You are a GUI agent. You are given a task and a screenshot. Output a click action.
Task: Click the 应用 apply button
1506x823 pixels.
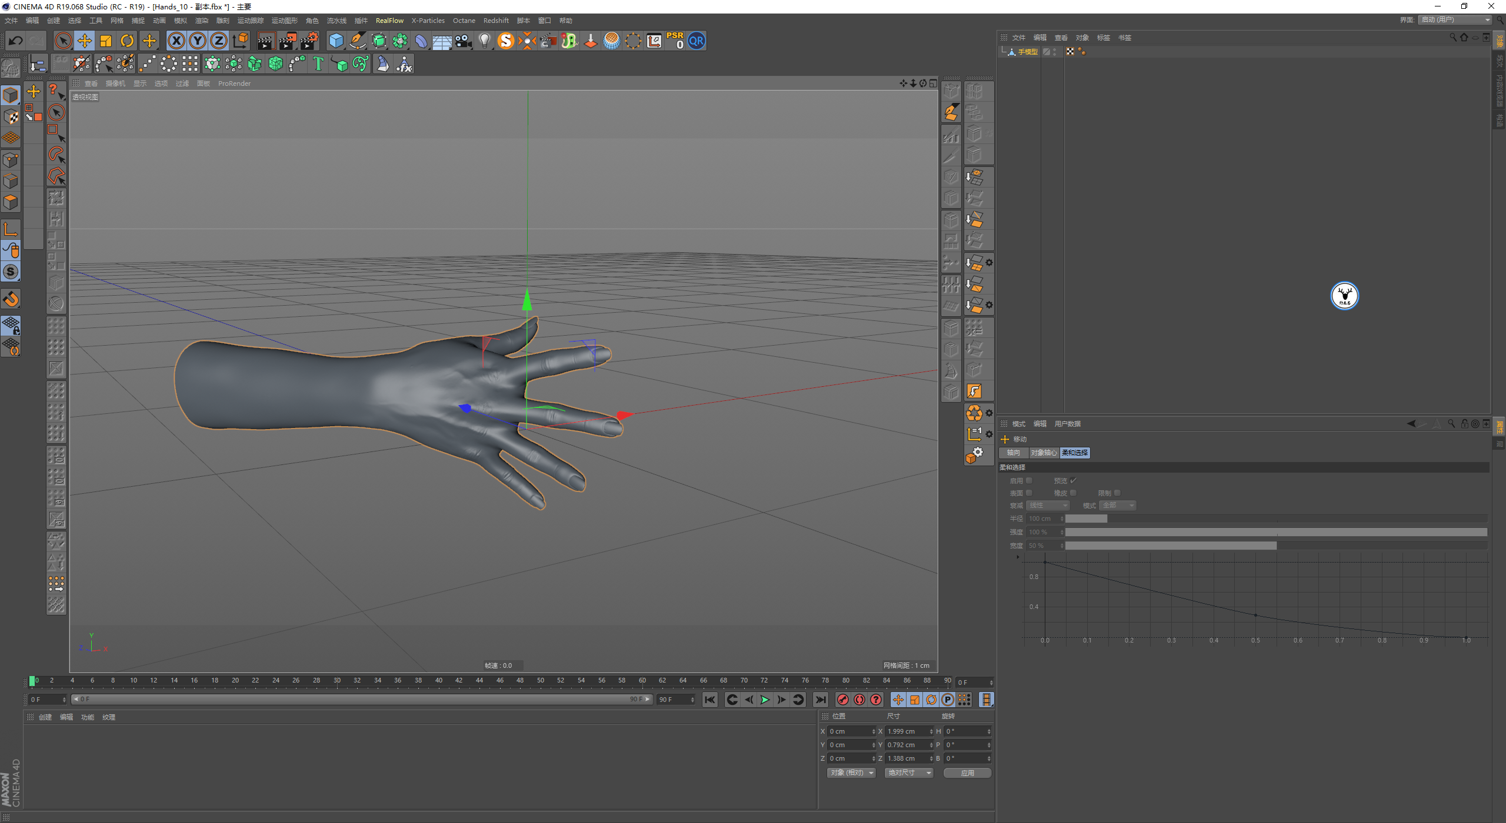967,772
